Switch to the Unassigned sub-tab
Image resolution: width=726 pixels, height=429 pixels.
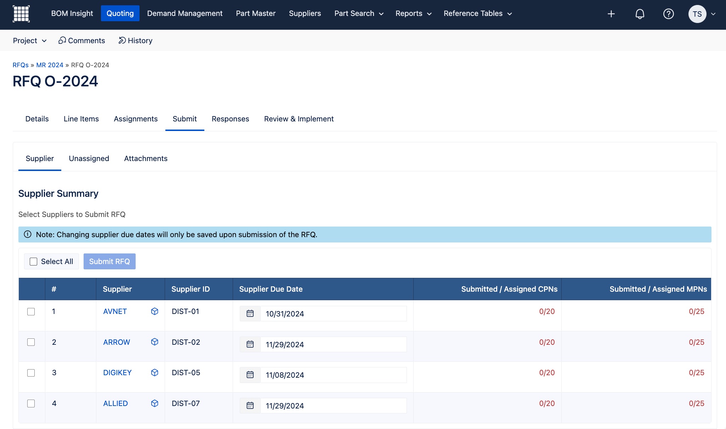89,159
